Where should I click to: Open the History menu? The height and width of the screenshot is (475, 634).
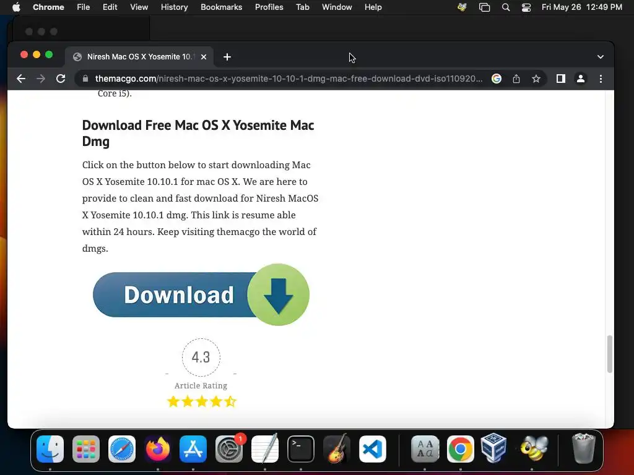(174, 7)
